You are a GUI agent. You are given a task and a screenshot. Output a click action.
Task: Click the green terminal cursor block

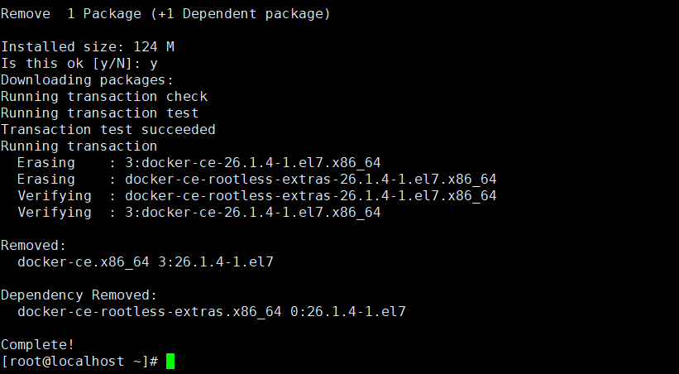point(170,361)
